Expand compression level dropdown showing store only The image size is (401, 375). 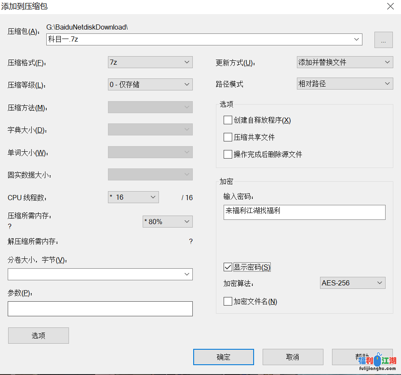150,84
